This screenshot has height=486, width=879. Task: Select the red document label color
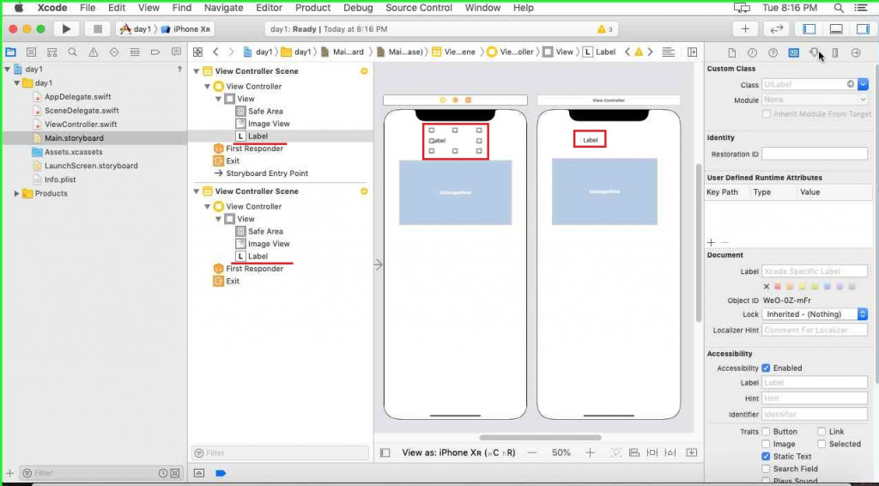tap(778, 287)
